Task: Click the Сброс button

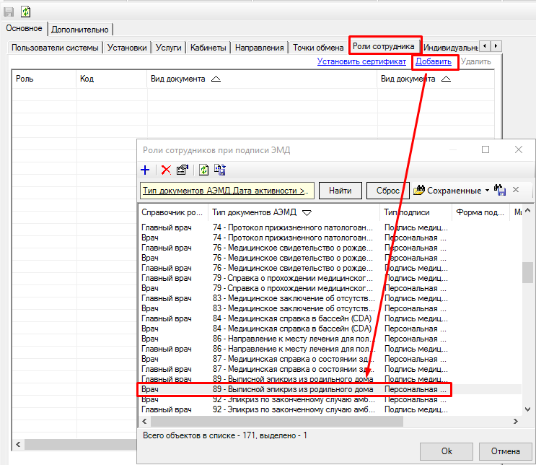Action: (x=387, y=190)
